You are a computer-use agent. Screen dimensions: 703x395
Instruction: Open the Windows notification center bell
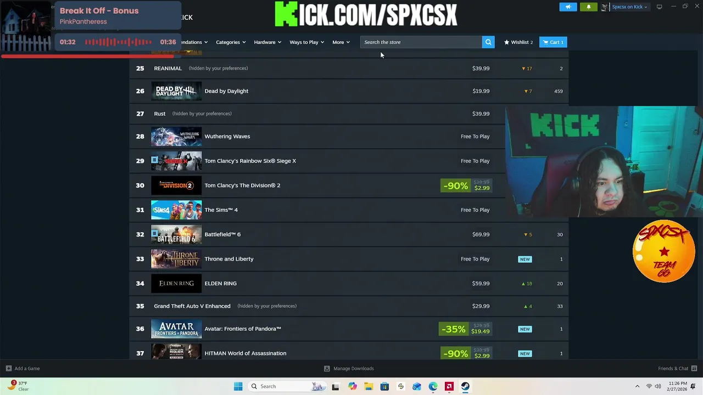[694, 386]
